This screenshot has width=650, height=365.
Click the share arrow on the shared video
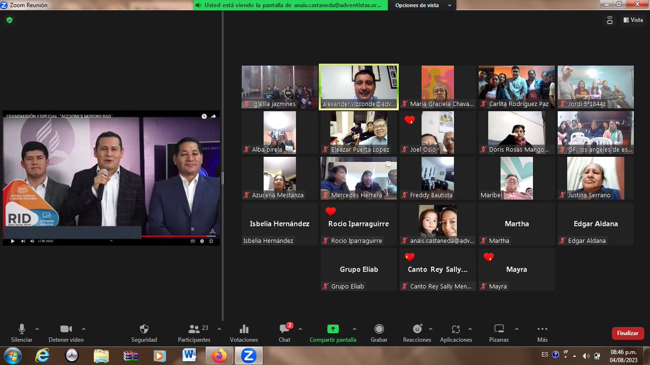pyautogui.click(x=213, y=116)
